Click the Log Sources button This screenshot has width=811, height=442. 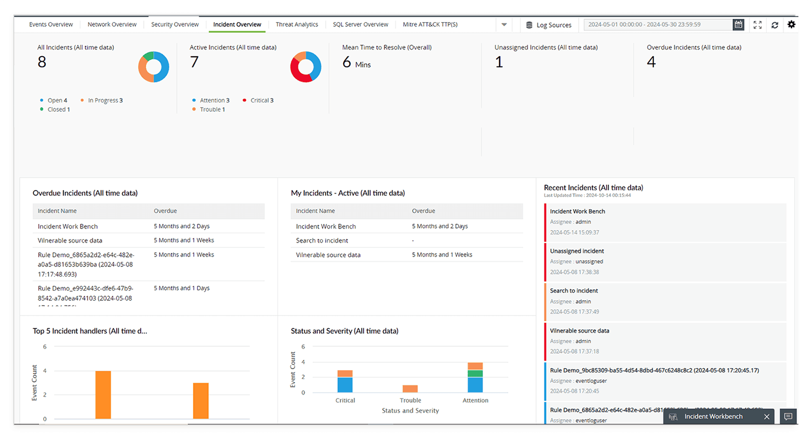549,25
